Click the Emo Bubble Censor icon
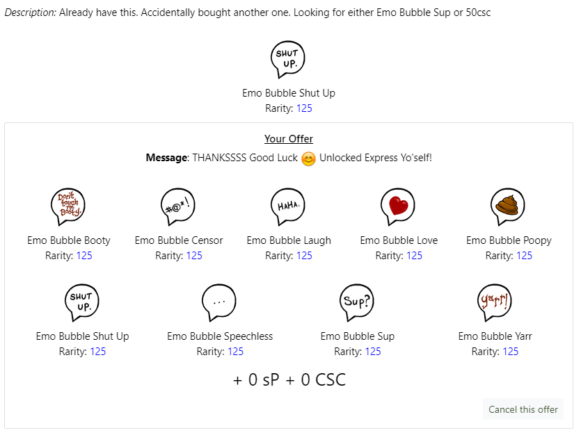581x435 pixels. 178,206
